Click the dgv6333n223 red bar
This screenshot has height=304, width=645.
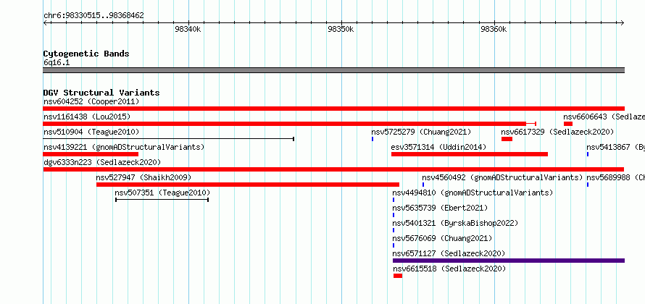pos(333,169)
